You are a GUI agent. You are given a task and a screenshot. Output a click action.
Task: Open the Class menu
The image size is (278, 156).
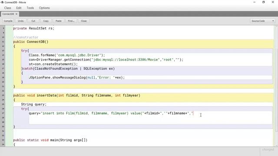8,8
